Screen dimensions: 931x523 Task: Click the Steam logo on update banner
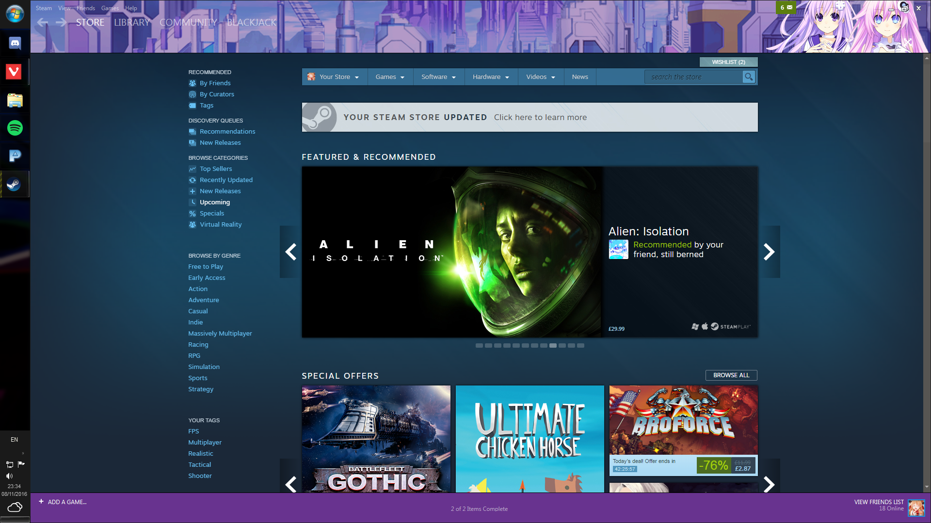[319, 117]
